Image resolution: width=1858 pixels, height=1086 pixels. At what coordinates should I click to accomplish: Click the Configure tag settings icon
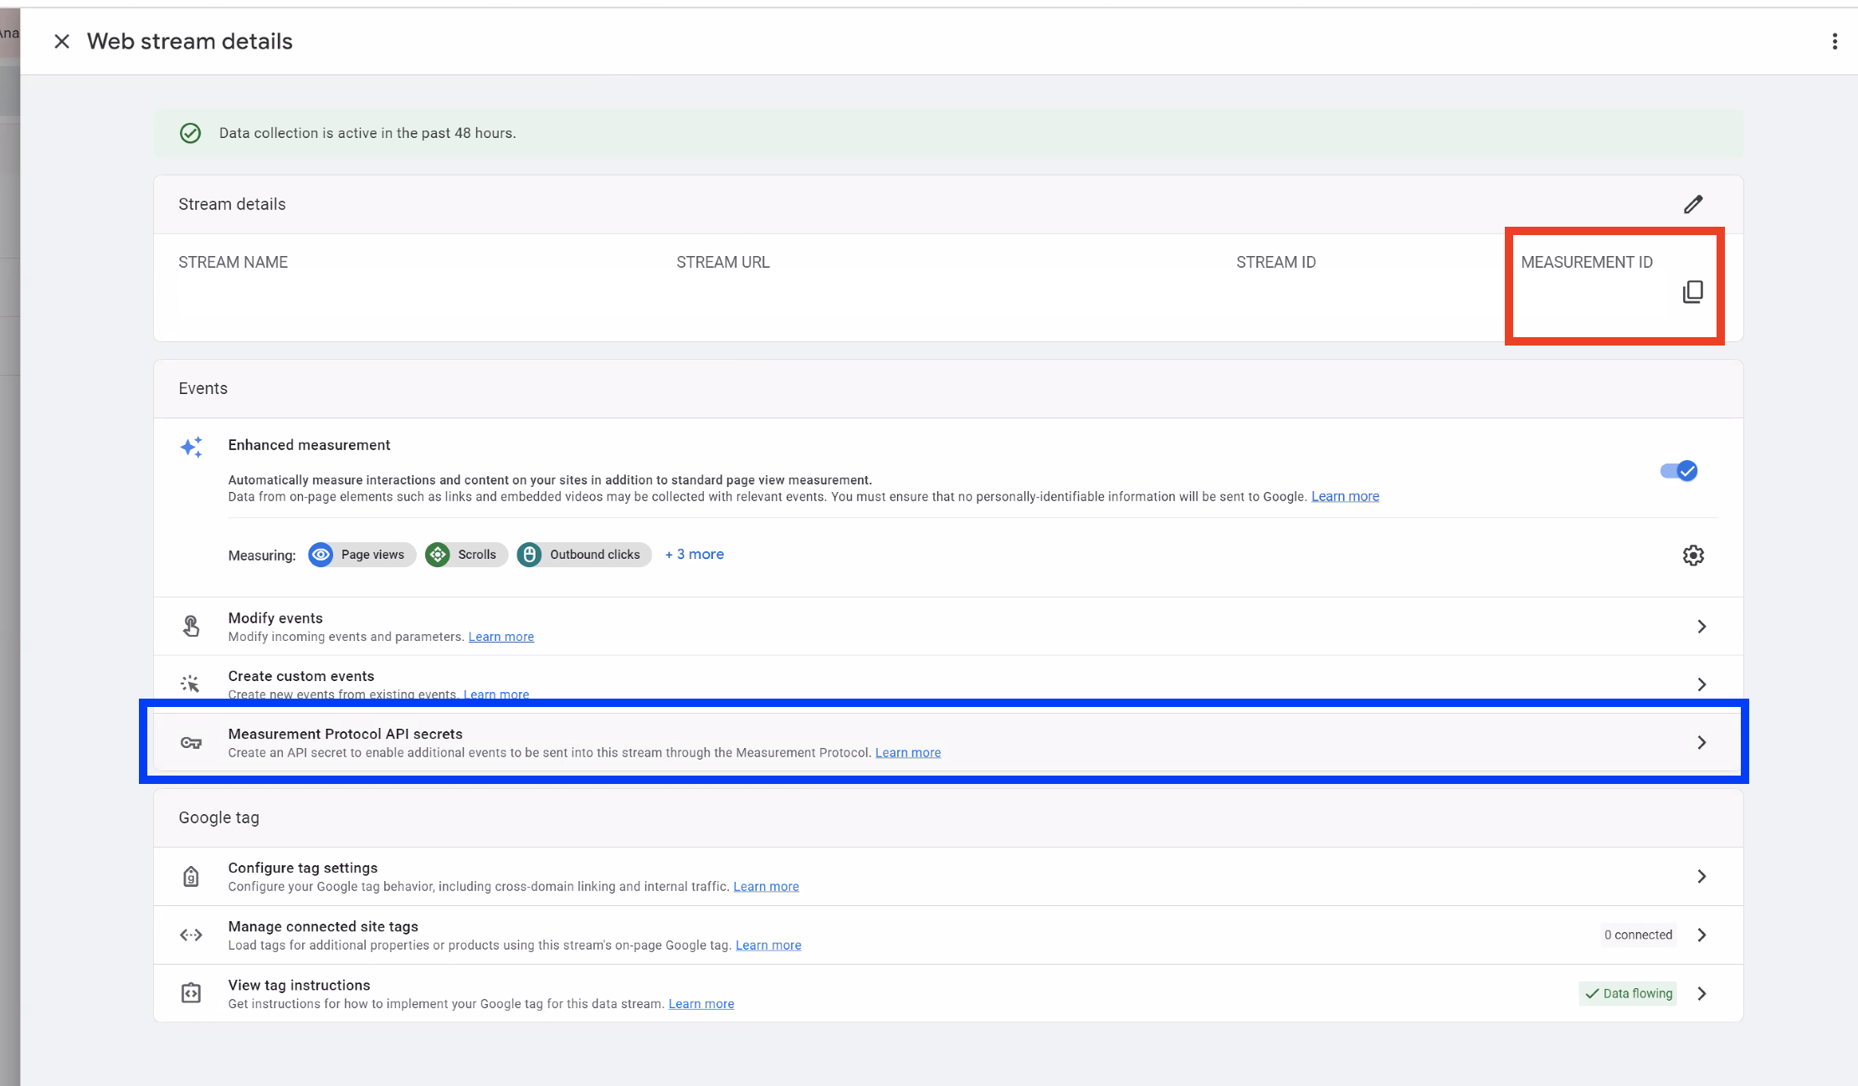click(x=191, y=877)
